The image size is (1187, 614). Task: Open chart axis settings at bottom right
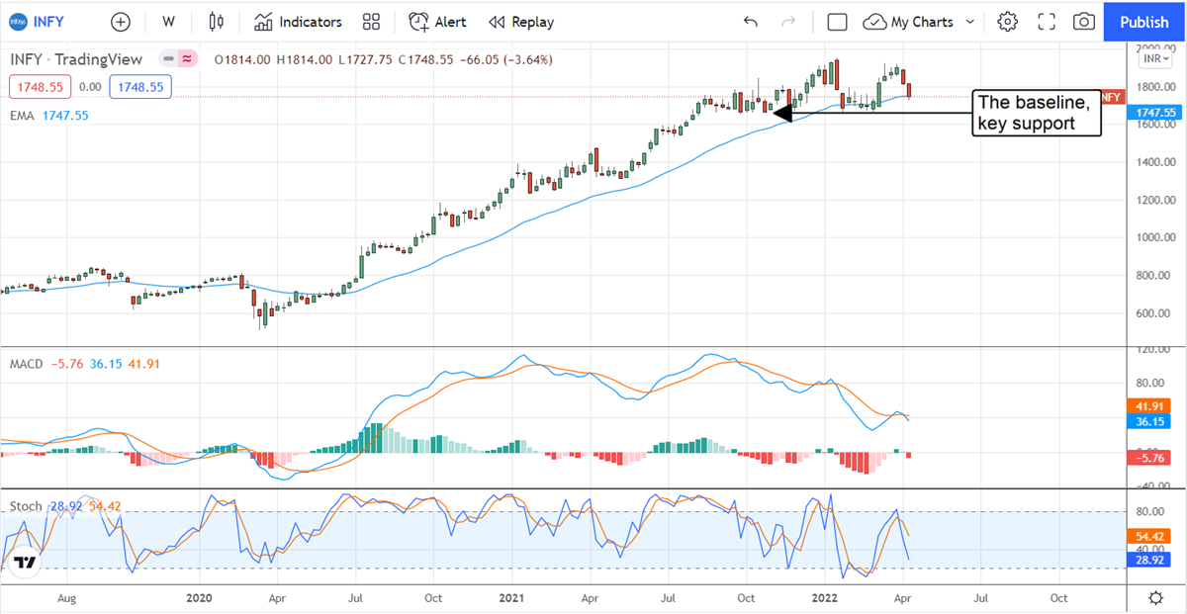point(1155,598)
